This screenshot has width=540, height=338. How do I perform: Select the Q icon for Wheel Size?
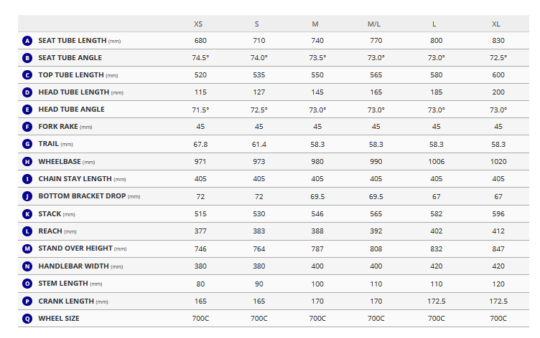tap(27, 319)
